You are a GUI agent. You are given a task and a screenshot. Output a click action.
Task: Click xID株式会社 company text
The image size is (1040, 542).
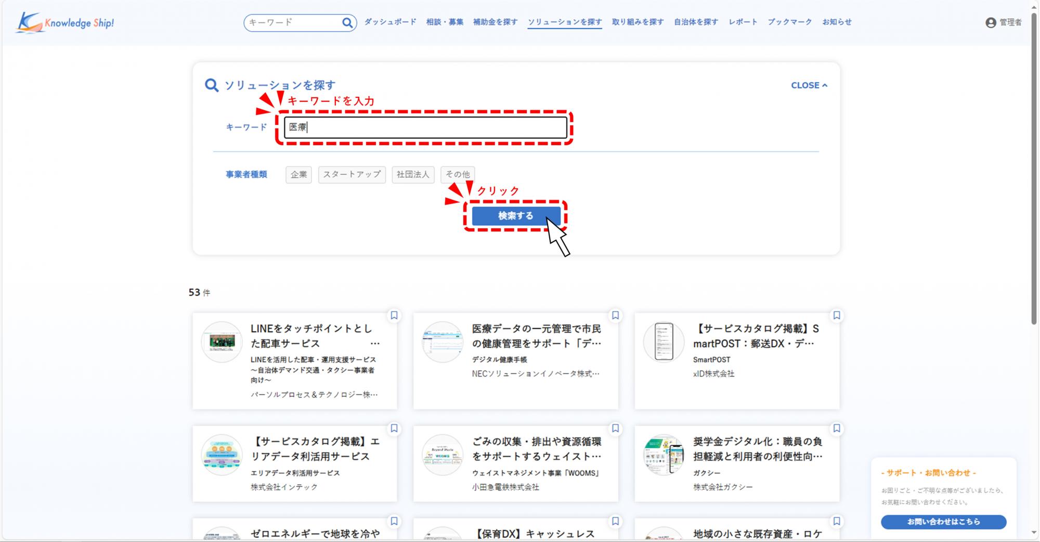[713, 373]
